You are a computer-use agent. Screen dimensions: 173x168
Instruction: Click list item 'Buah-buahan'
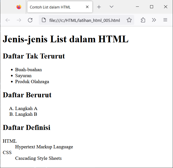(x=28, y=70)
